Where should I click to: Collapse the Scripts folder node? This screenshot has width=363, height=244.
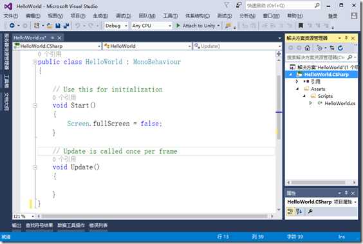tap(304, 96)
